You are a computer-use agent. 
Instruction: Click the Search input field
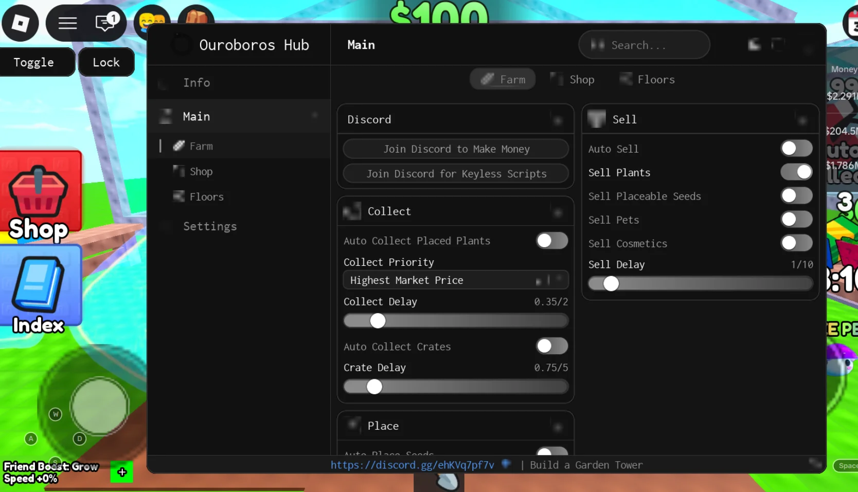(x=644, y=45)
